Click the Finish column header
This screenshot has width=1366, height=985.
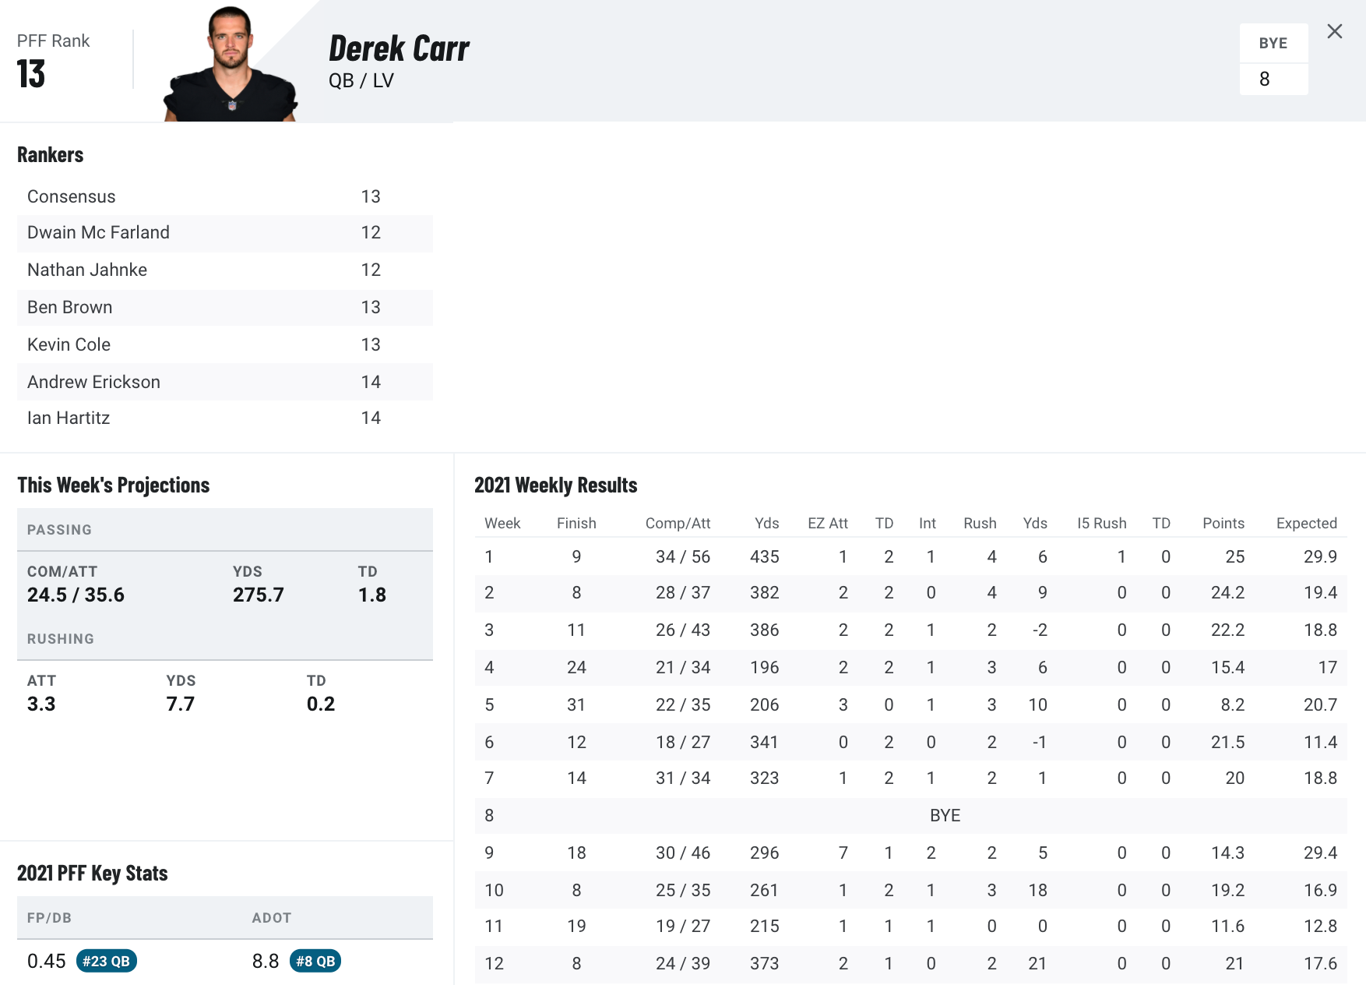pos(576,523)
